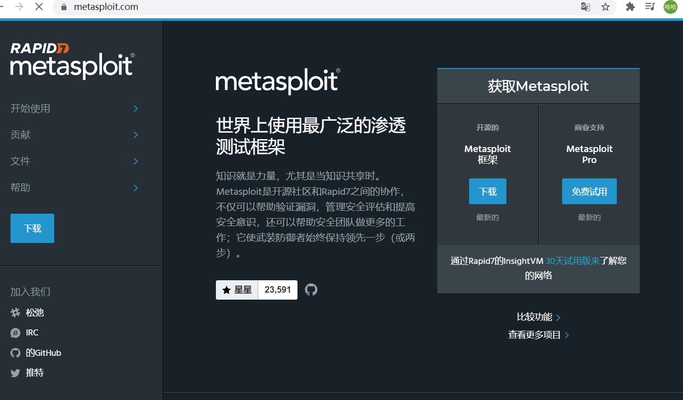Click the GitHub icon beside star count

tap(311, 290)
